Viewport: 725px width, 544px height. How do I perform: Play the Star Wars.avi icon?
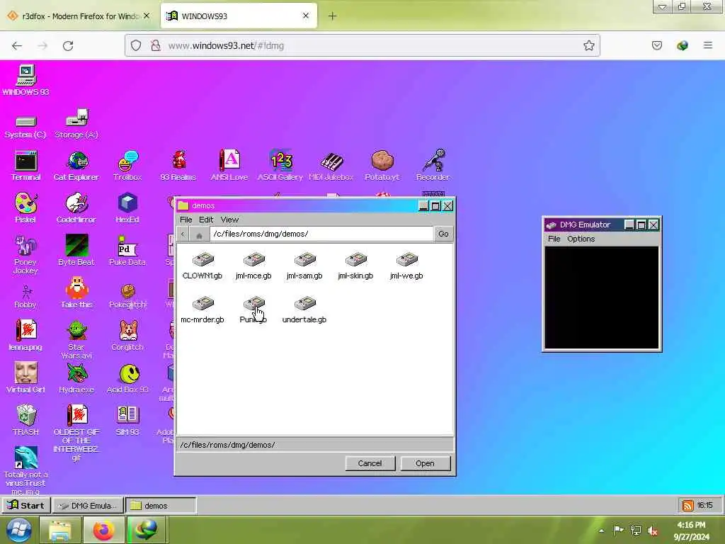pos(76,341)
